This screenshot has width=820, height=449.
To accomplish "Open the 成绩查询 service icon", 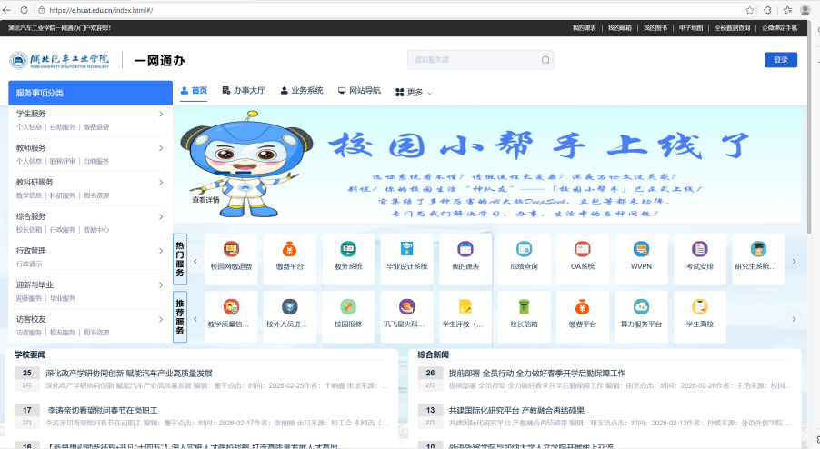I will 524,249.
